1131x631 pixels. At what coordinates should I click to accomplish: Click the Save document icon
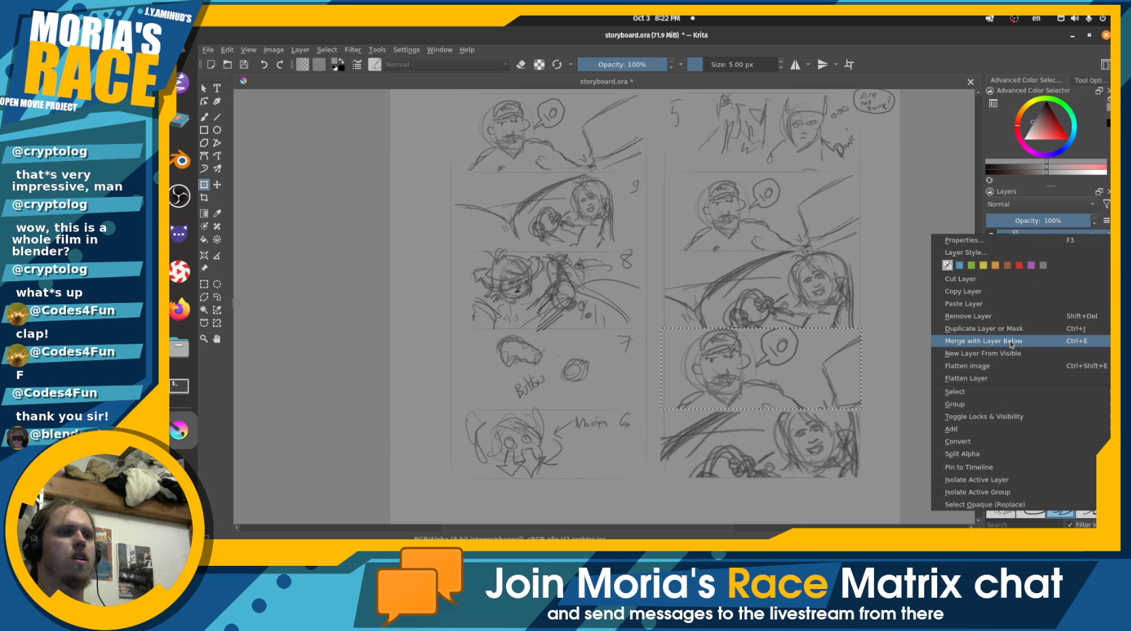[244, 65]
